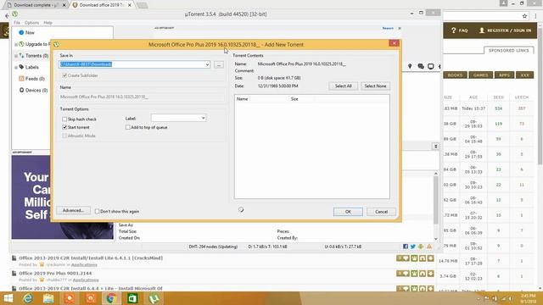Open the uTorrent Help menu
This screenshot has width=543, height=305.
coord(48,23)
